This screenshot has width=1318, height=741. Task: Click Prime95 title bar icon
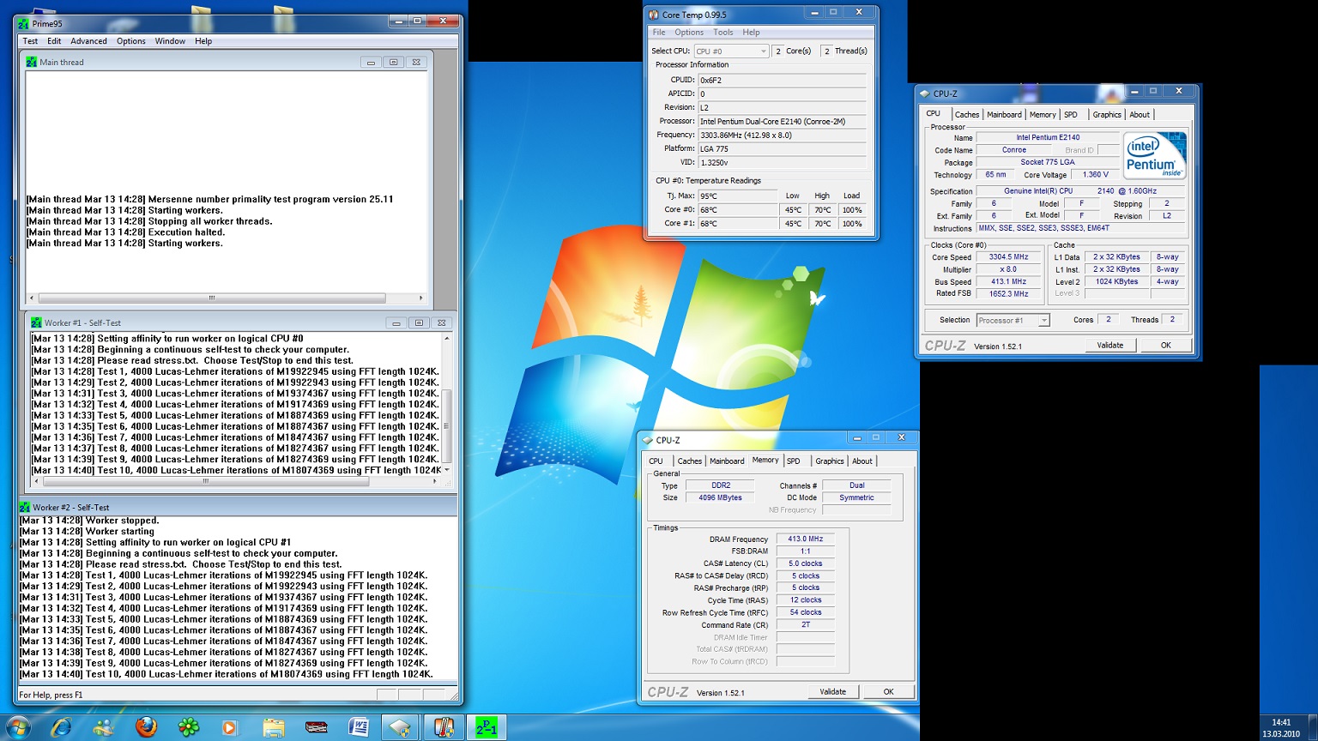tap(23, 23)
